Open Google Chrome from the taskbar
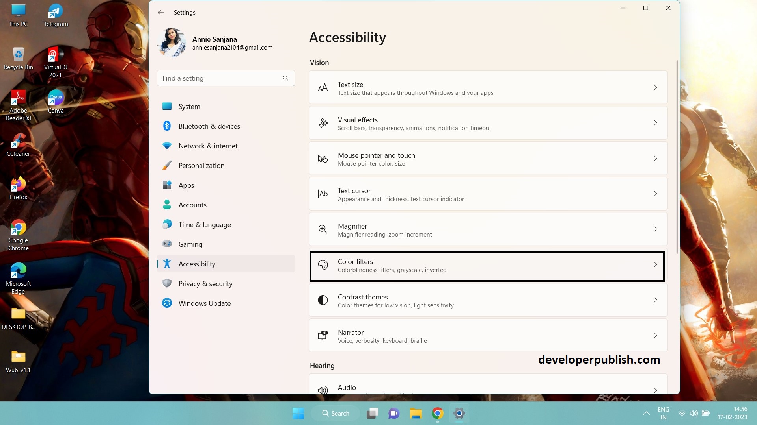Image resolution: width=757 pixels, height=425 pixels. click(437, 413)
